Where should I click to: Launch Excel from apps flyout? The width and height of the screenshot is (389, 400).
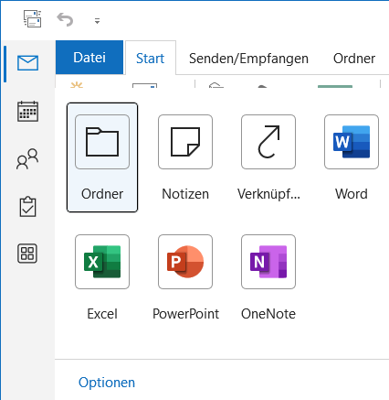pyautogui.click(x=102, y=277)
